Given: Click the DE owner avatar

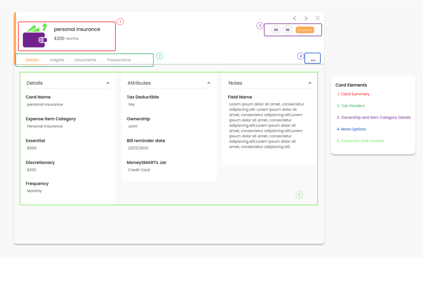Looking at the screenshot, I should point(276,30).
